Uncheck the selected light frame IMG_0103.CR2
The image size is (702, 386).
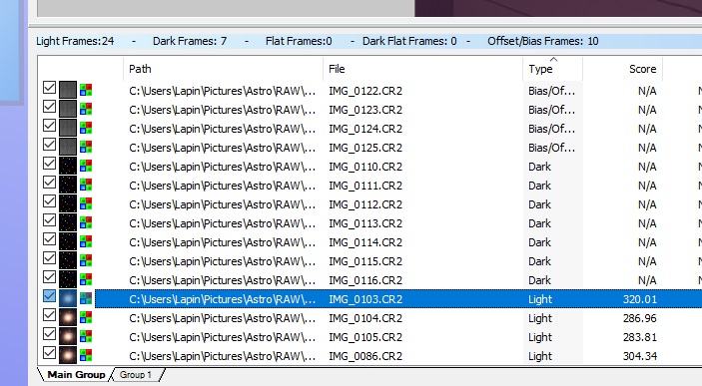(49, 296)
